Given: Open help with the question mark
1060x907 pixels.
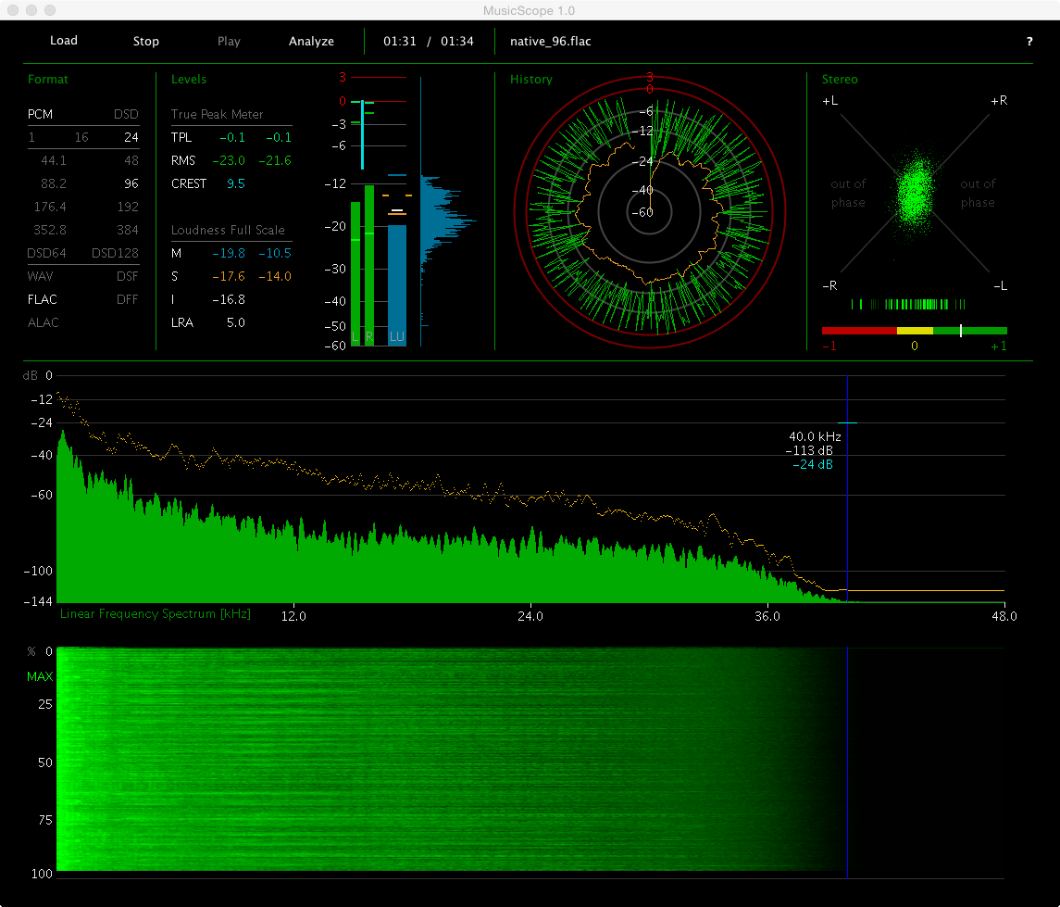Looking at the screenshot, I should click(x=1029, y=42).
